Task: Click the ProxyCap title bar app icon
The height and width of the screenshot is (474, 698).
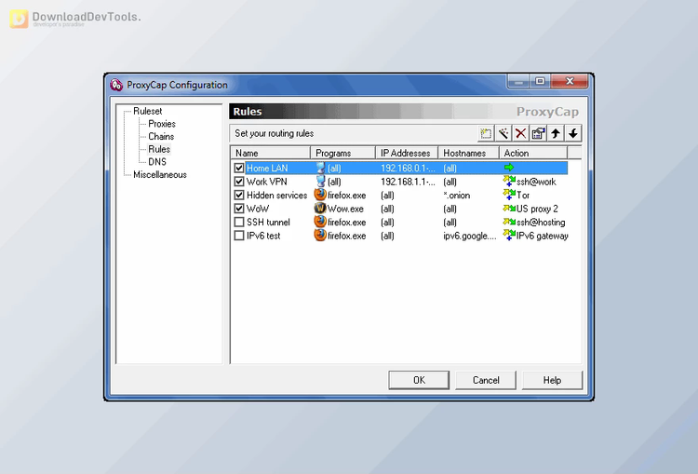Action: click(116, 85)
